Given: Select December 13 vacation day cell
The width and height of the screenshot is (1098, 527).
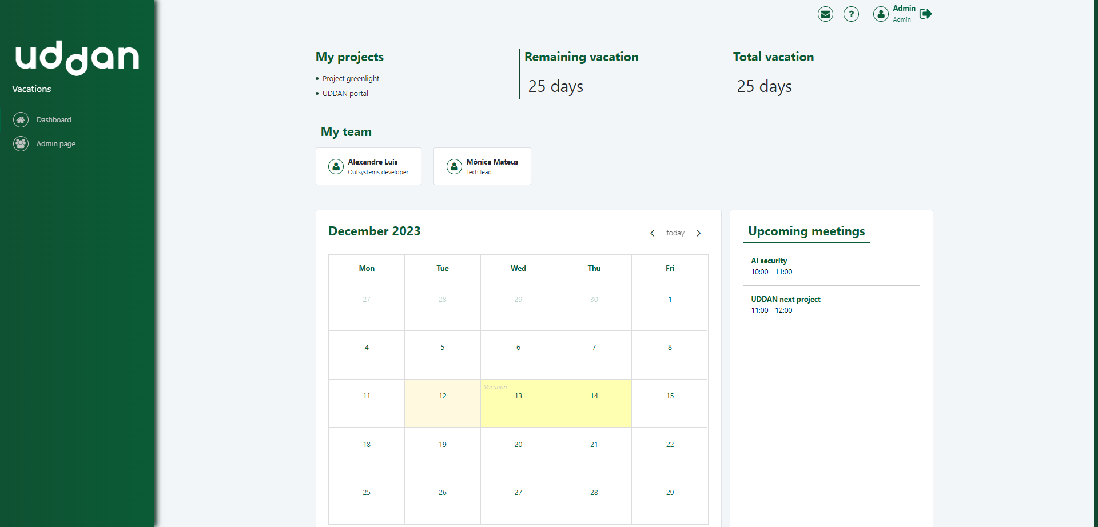Looking at the screenshot, I should click(x=518, y=403).
